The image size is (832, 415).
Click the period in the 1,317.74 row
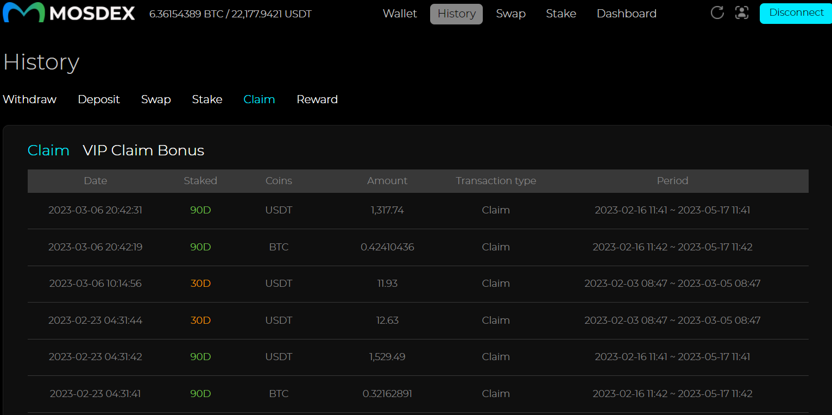[x=672, y=210]
